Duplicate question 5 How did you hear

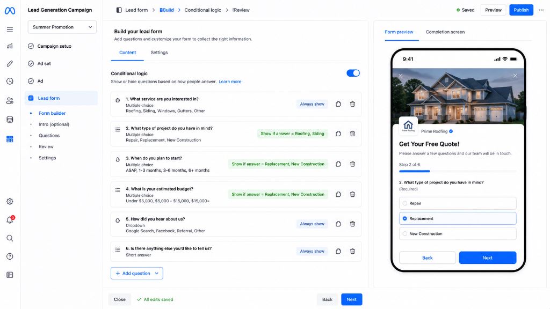(x=338, y=224)
